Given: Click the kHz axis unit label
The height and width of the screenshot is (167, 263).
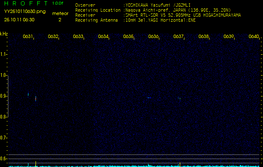Looking at the screenshot, I should click(x=4, y=34).
